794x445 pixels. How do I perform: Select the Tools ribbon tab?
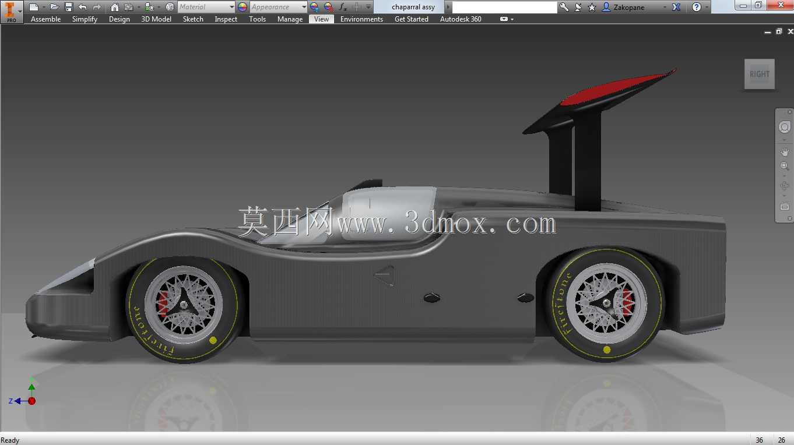[257, 19]
